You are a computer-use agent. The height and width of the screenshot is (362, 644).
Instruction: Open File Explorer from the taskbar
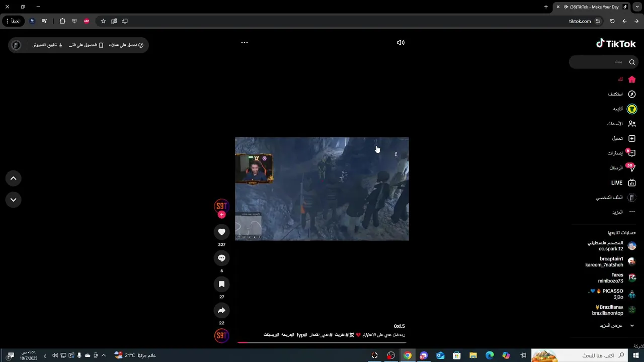(x=473, y=355)
